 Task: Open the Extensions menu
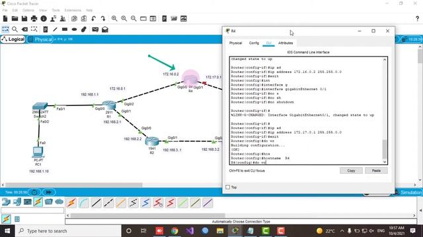73,11
